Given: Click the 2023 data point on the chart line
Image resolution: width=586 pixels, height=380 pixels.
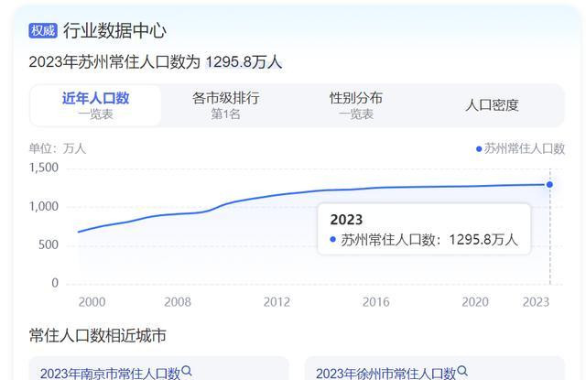Looking at the screenshot, I should pyautogui.click(x=549, y=184).
